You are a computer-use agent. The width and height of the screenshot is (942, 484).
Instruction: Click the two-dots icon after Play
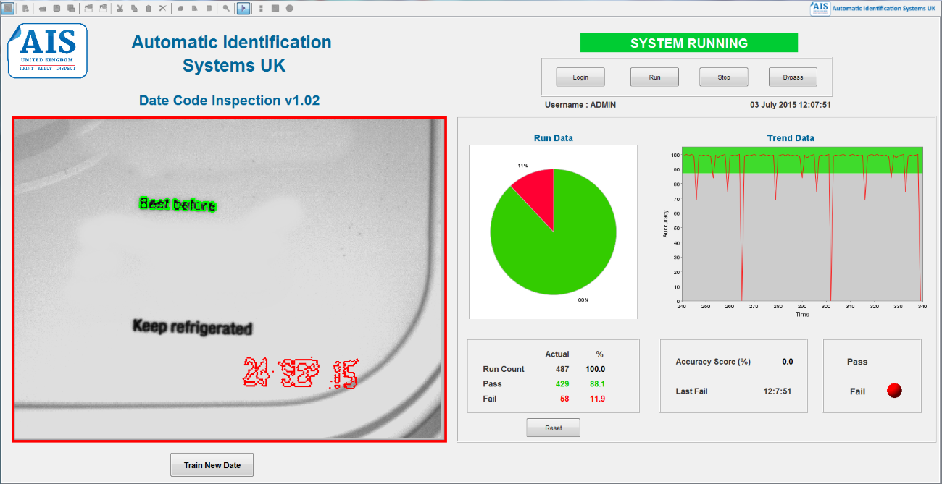pyautogui.click(x=261, y=9)
